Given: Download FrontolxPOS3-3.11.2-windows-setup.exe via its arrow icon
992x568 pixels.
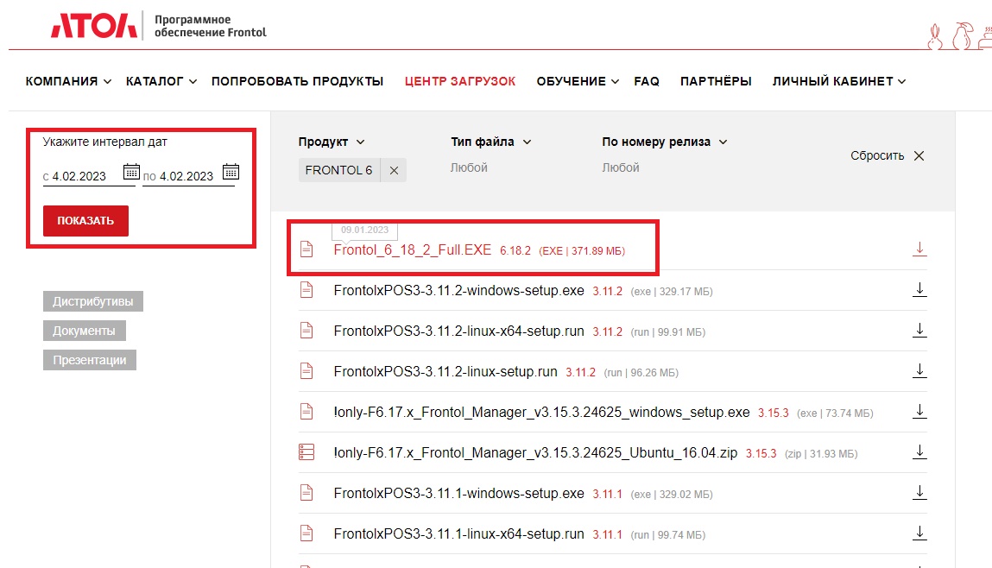Looking at the screenshot, I should point(919,290).
